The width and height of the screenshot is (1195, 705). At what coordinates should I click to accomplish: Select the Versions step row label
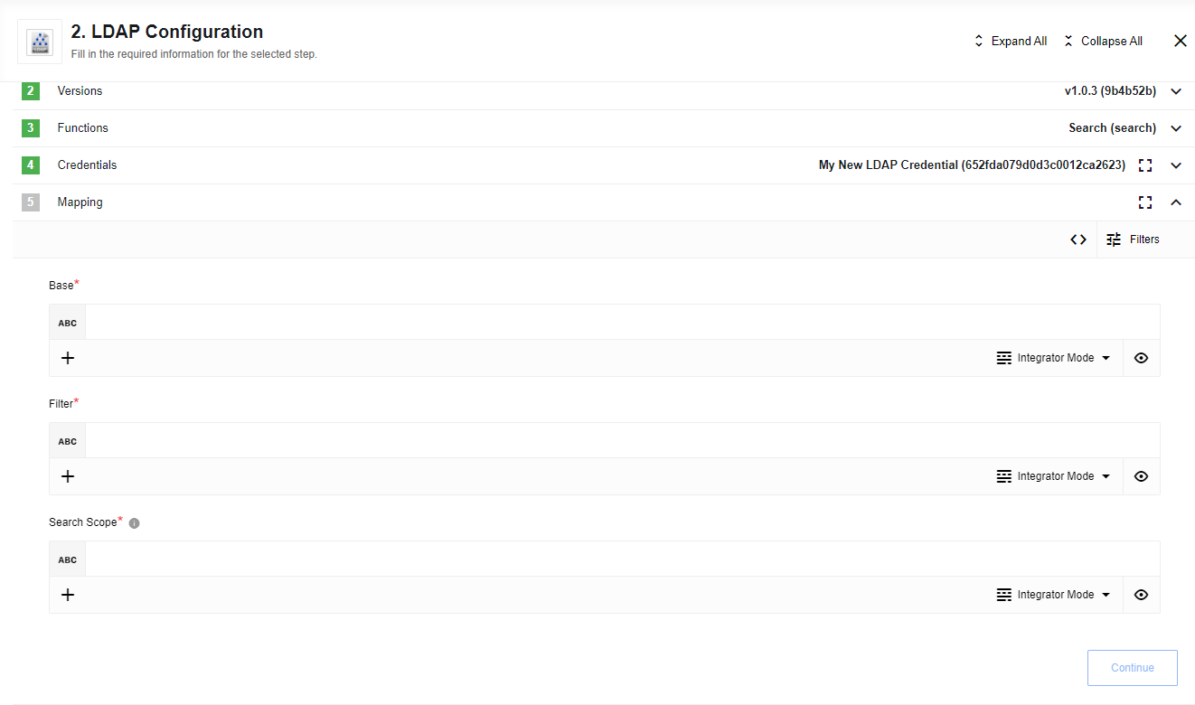[x=80, y=91]
